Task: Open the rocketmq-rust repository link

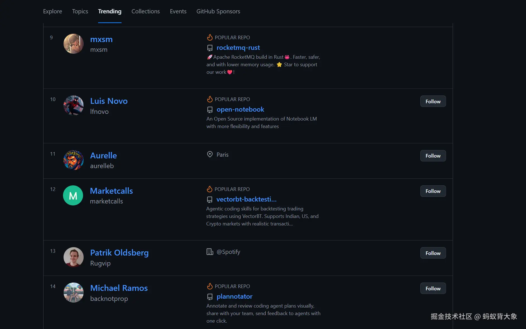Action: click(x=238, y=48)
